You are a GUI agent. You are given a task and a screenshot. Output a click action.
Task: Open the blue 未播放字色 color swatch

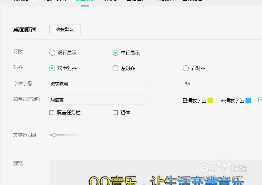click(x=248, y=100)
